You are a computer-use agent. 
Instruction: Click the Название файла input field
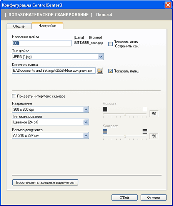42,43
